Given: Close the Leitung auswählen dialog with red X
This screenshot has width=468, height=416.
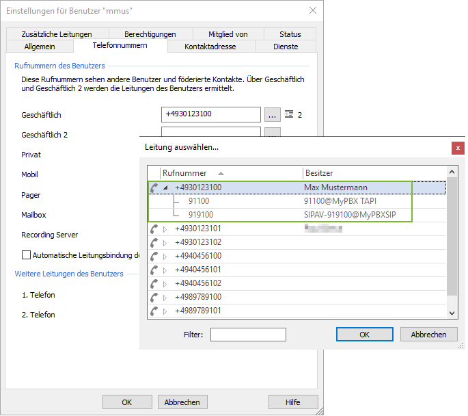Looking at the screenshot, I should [458, 148].
